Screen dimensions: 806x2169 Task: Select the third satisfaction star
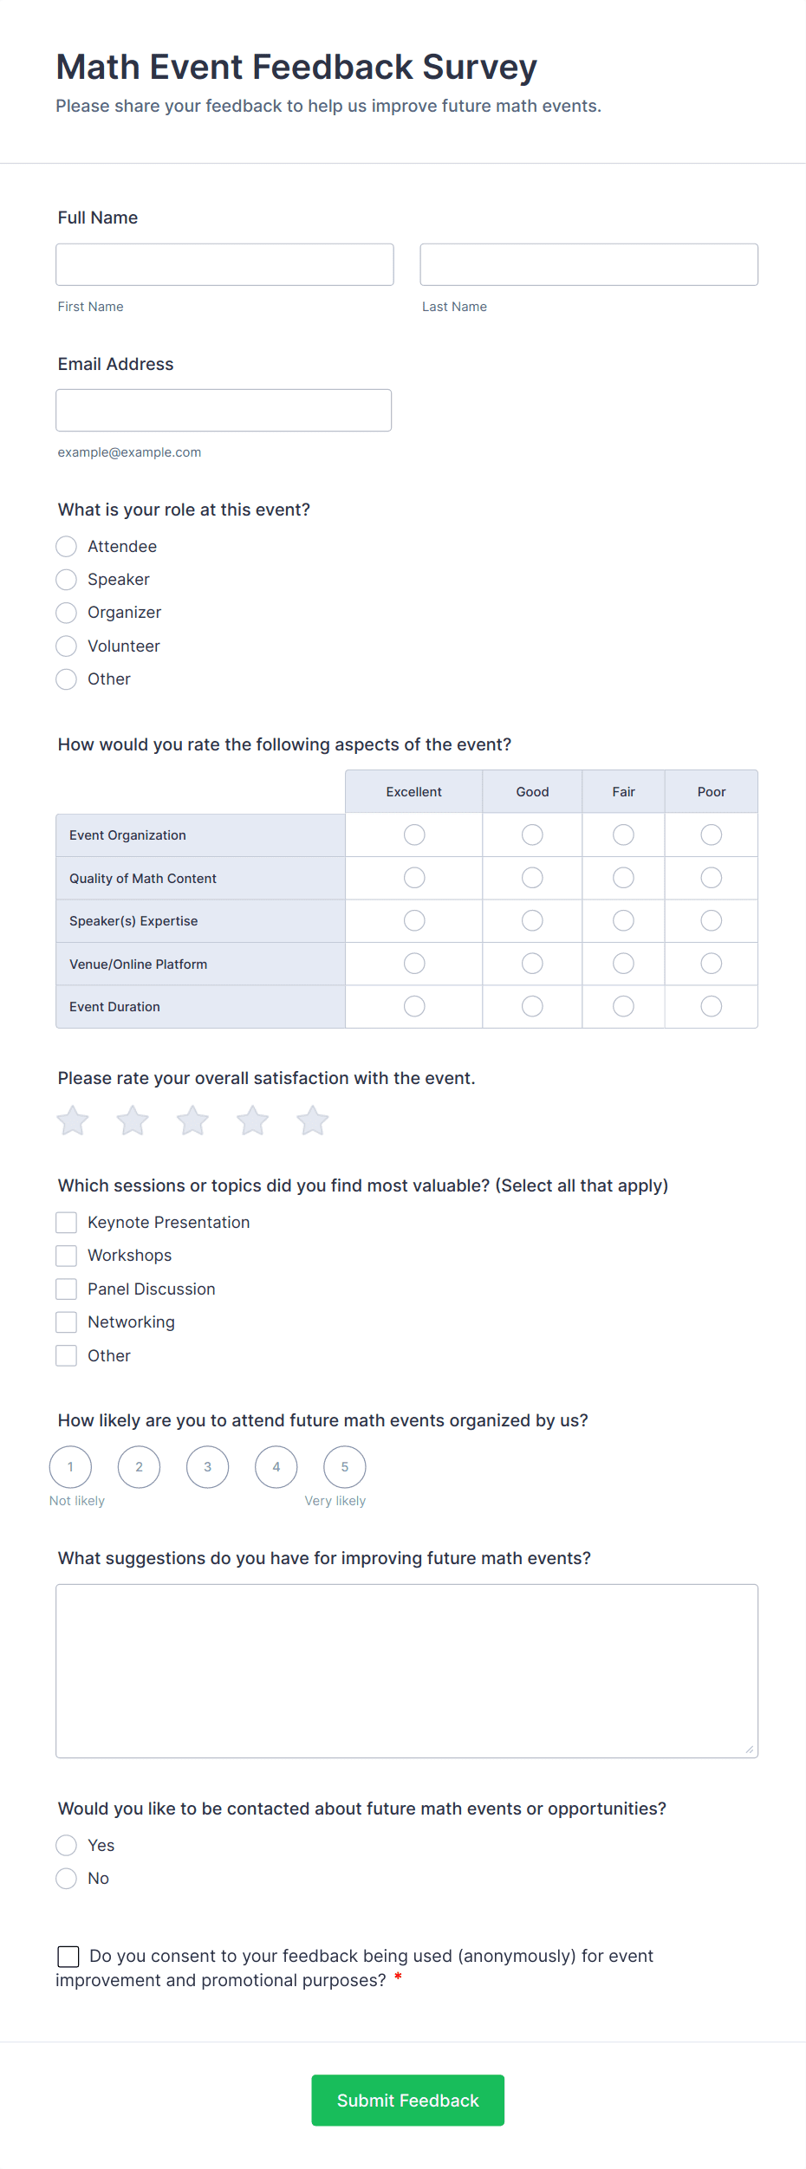pyautogui.click(x=192, y=1120)
